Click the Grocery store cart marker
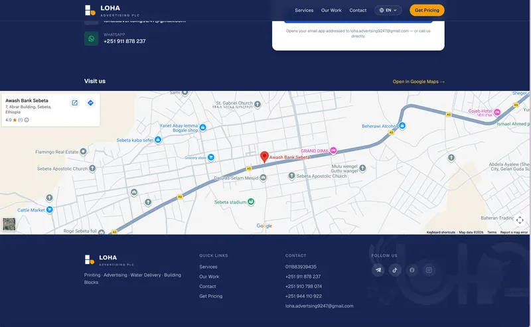The width and height of the screenshot is (531, 327). coord(211,157)
